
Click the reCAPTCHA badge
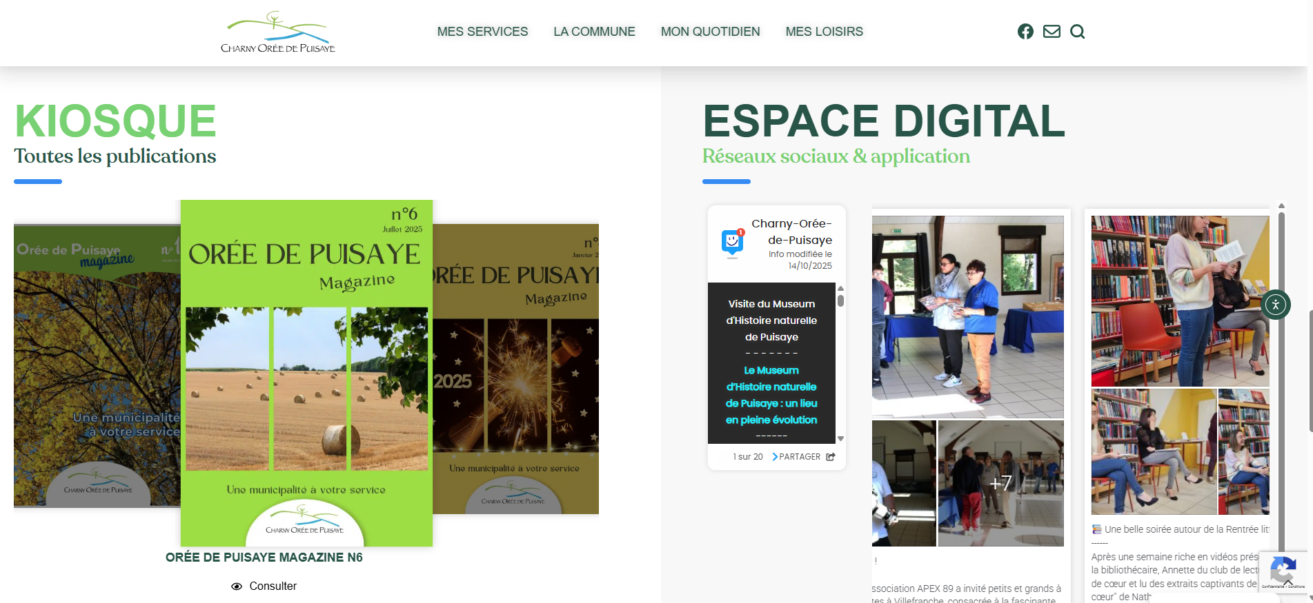point(1283,571)
